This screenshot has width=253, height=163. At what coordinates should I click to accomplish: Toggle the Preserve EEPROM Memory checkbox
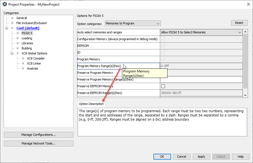click(163, 86)
